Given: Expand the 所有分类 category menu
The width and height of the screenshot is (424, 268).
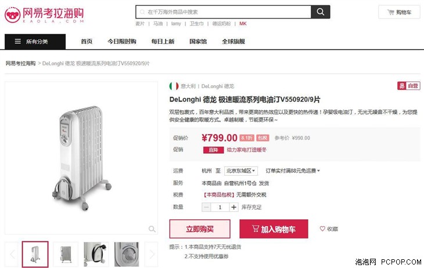Looking at the screenshot, I should coord(35,42).
